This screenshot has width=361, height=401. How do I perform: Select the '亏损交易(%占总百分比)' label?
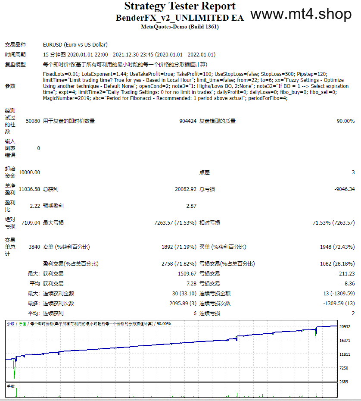[x=227, y=264]
